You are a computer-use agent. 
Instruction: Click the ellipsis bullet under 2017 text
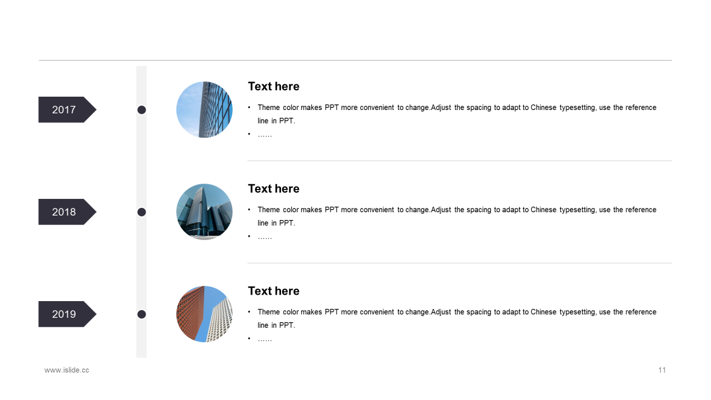[265, 134]
